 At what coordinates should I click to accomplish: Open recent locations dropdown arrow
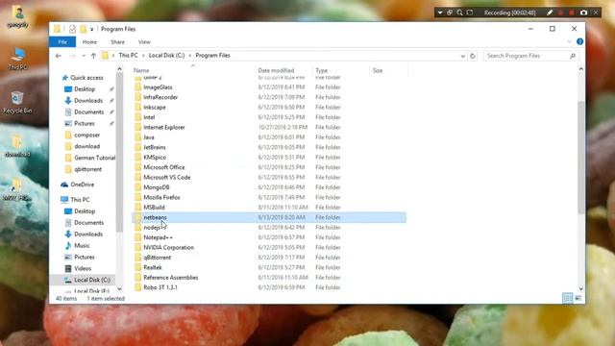click(84, 56)
